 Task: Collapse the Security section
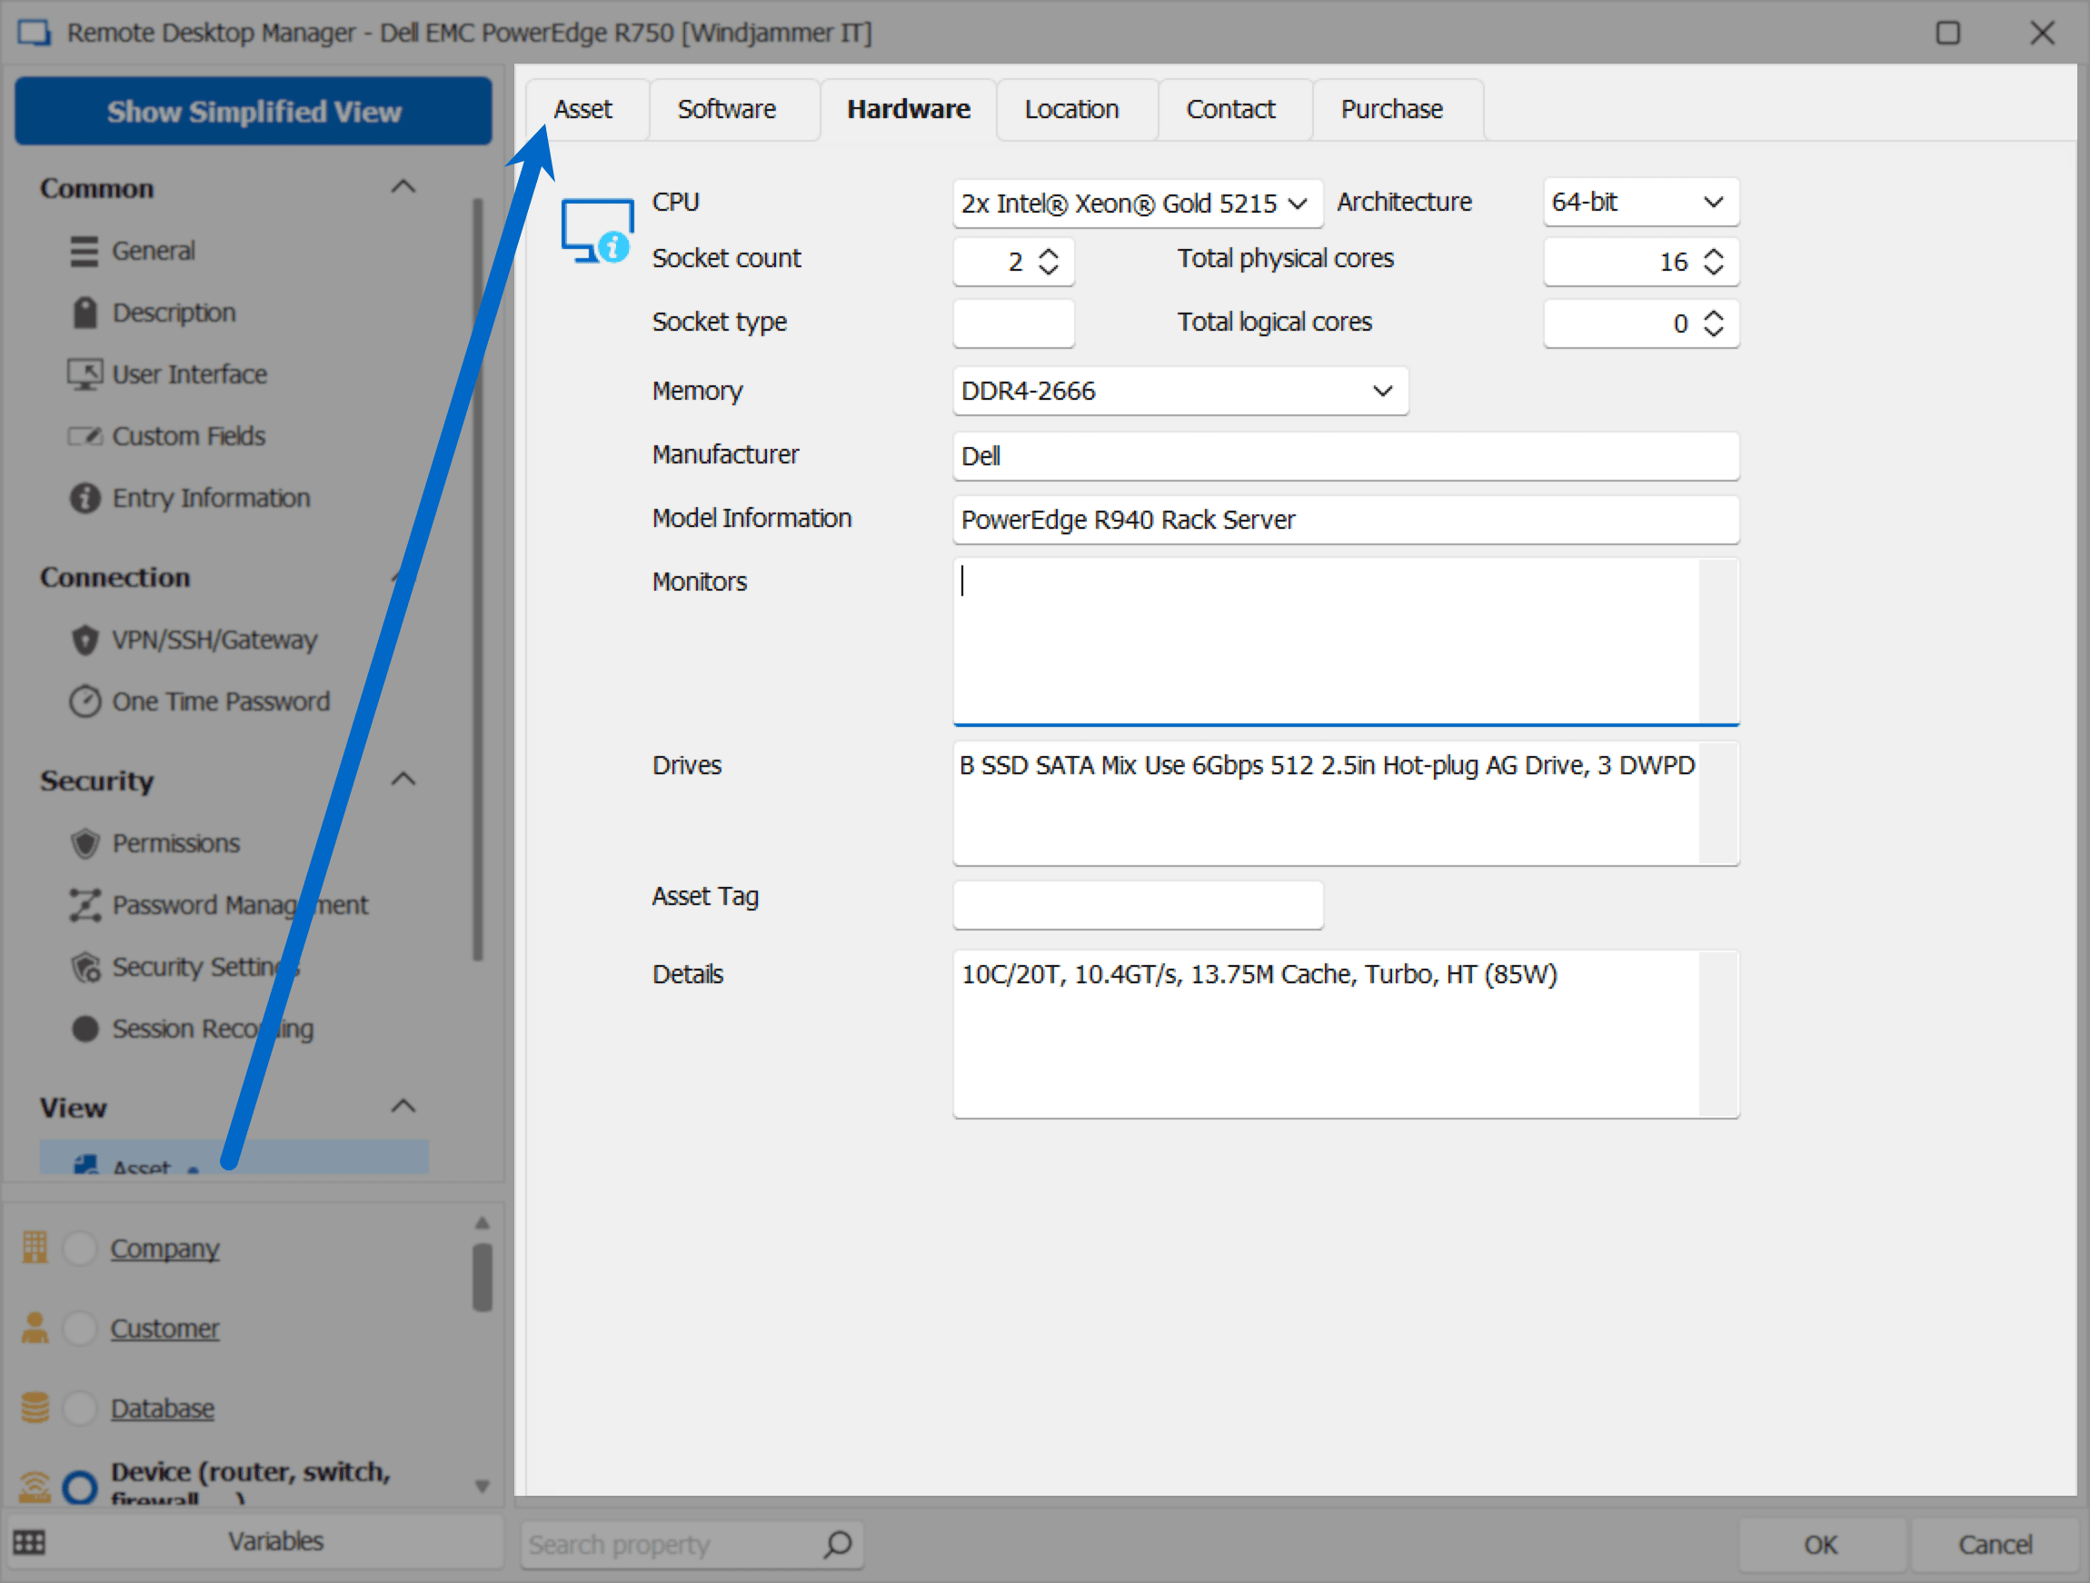tap(403, 779)
